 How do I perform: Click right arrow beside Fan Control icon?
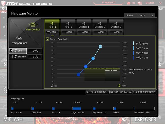(x=37, y=25)
